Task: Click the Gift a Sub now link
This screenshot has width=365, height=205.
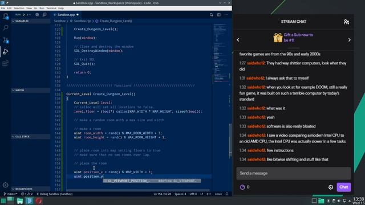Action: (x=298, y=38)
